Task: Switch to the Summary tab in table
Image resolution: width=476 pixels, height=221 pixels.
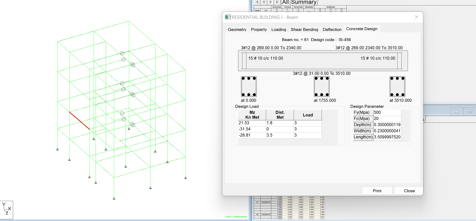Action: click(x=304, y=2)
